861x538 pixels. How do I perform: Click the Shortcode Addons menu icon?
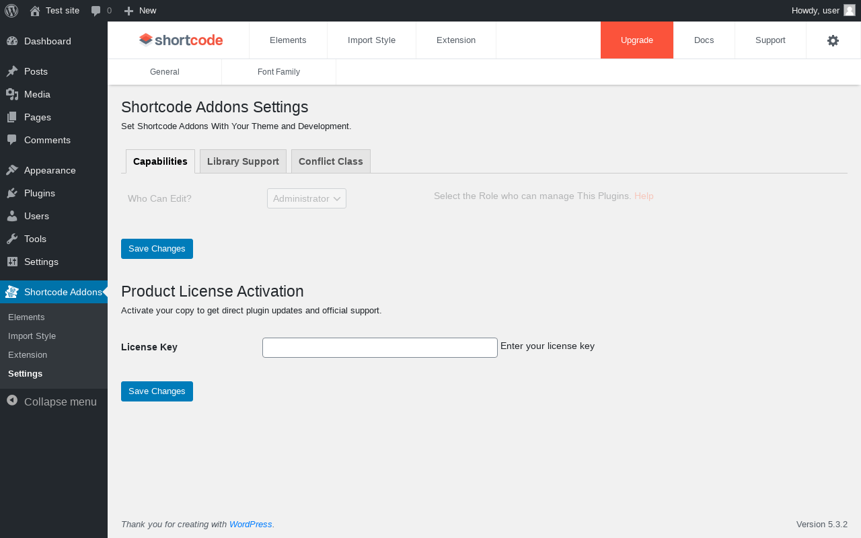coord(12,292)
